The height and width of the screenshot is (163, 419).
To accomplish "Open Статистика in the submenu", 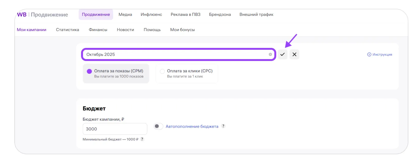I will click(x=67, y=30).
